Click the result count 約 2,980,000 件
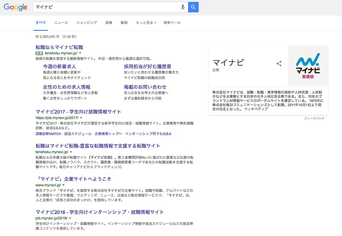342x236 pixels. pos(47,37)
